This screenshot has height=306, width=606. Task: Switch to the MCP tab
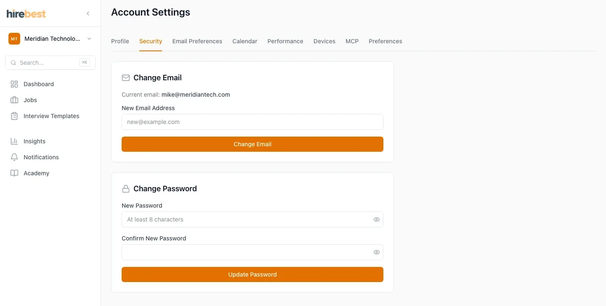352,41
